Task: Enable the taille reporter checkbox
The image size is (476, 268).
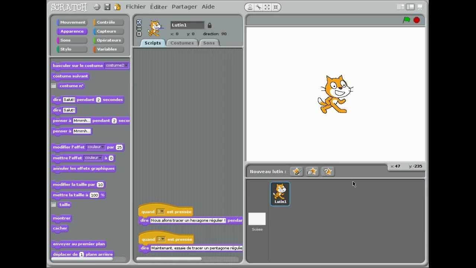Action: point(54,205)
